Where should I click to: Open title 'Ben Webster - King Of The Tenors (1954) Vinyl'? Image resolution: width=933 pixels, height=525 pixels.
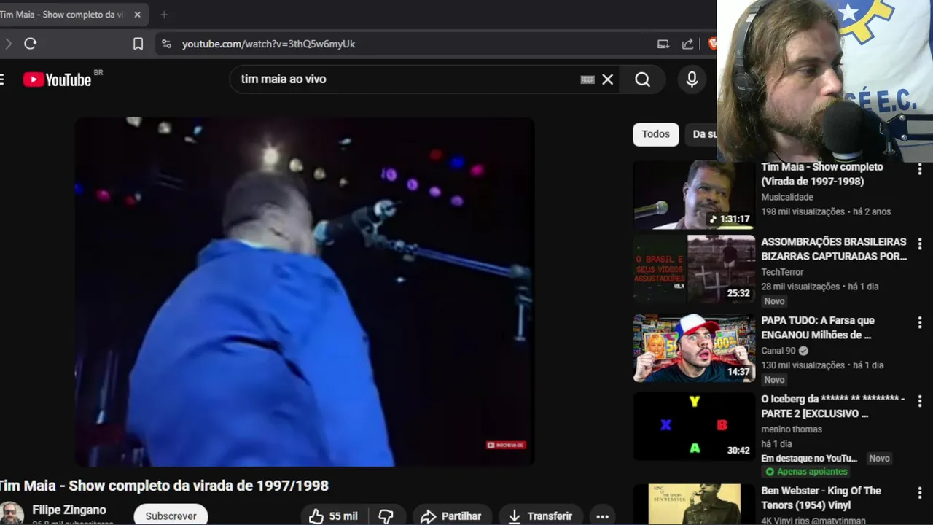(821, 498)
